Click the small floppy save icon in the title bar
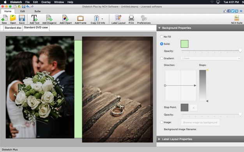Viewport: 244px width, 152px height. pyautogui.click(x=24, y=7)
